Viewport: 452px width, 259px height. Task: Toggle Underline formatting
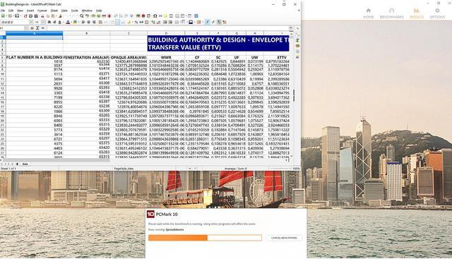[x=59, y=22]
